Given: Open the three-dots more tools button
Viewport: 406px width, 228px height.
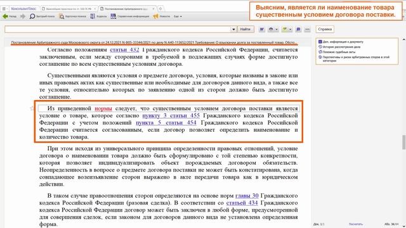Looking at the screenshot, I should [x=307, y=29].
